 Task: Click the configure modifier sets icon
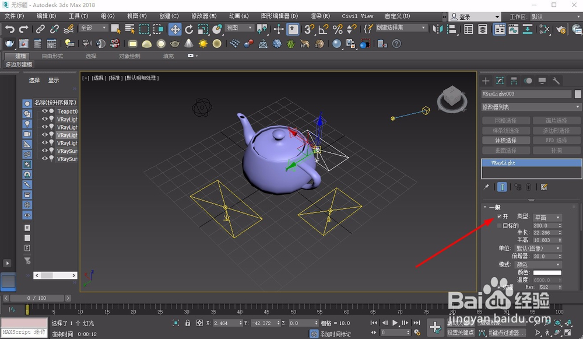tap(544, 187)
